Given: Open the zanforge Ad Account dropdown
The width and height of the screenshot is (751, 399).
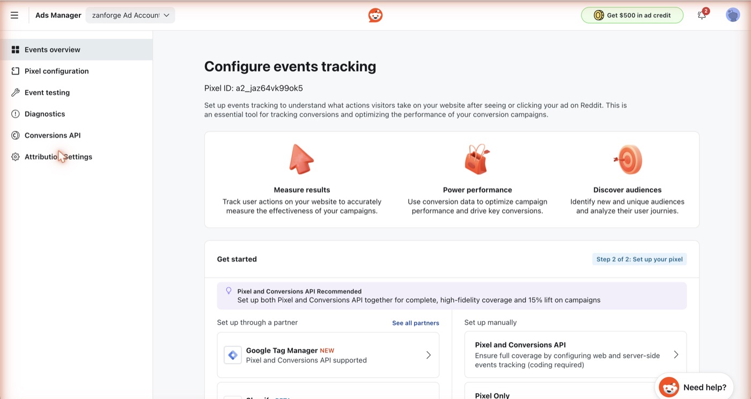Looking at the screenshot, I should pos(130,15).
